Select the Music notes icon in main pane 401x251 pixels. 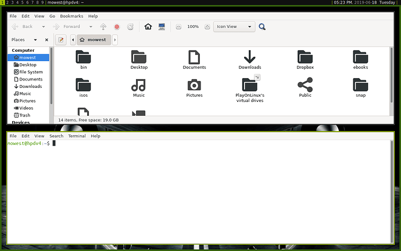click(x=139, y=85)
